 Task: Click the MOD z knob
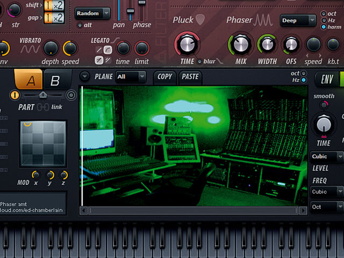click(63, 175)
